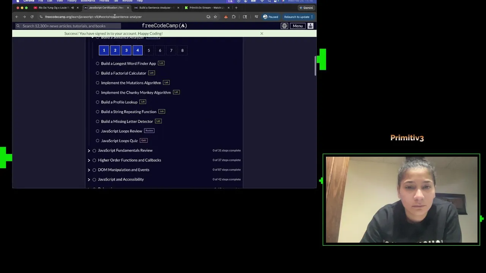This screenshot has height=273, width=486.
Task: Open Sentence Analyzer step 5
Action: [149, 50]
